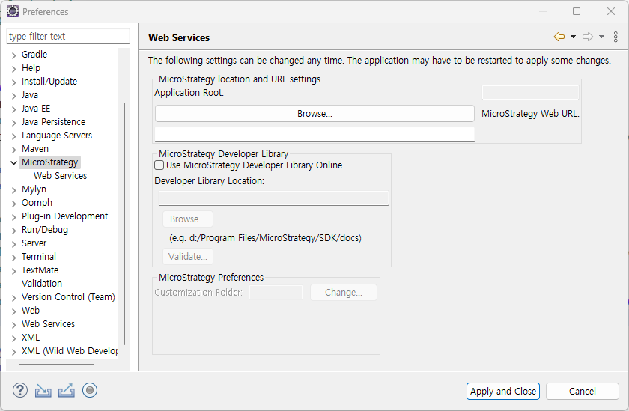The height and width of the screenshot is (411, 629).
Task: Expand the Maven node arrow
Action: [x=14, y=150]
